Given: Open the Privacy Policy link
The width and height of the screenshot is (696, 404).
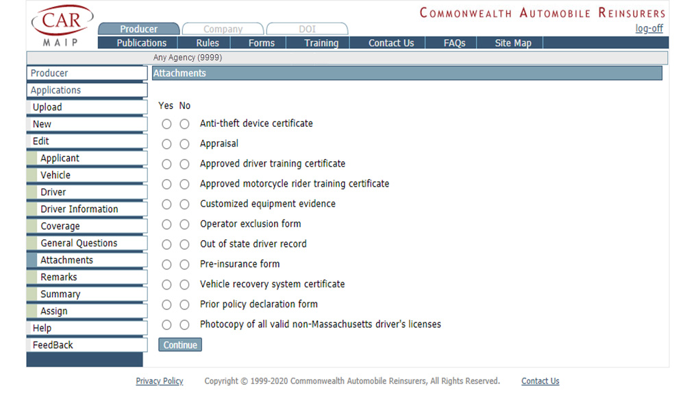Looking at the screenshot, I should pos(160,381).
